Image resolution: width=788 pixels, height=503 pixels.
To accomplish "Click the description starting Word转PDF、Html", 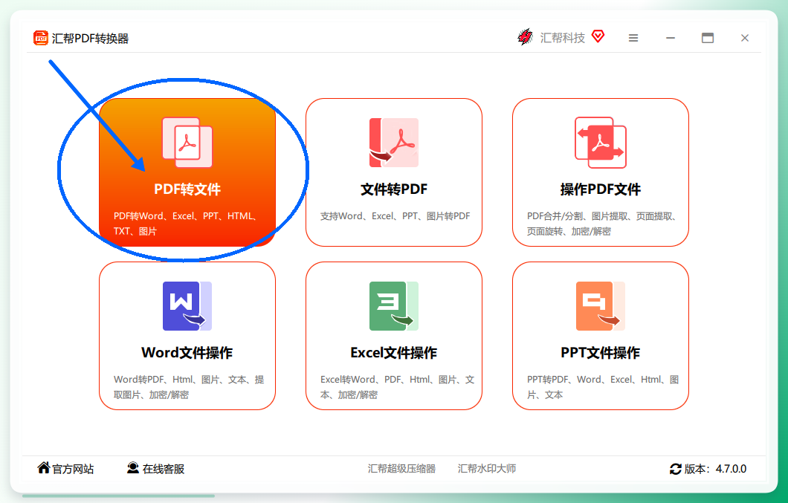I will point(189,387).
